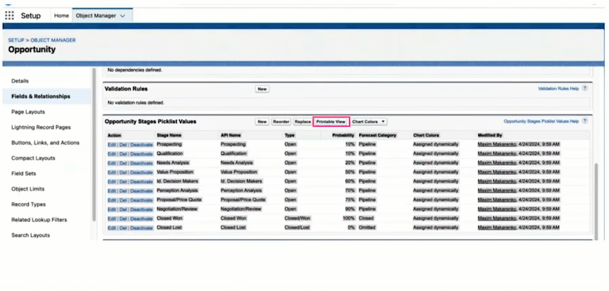Click Validation Rules Help question mark icon

585,89
